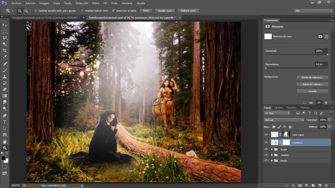Hide the 'fondo' group
Image resolution: width=335 pixels, height=188 pixels.
[x=266, y=160]
